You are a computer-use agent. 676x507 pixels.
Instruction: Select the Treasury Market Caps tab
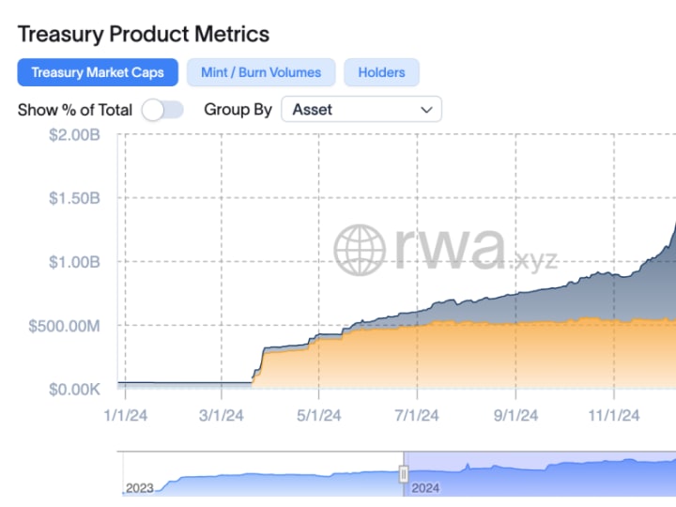tap(98, 72)
